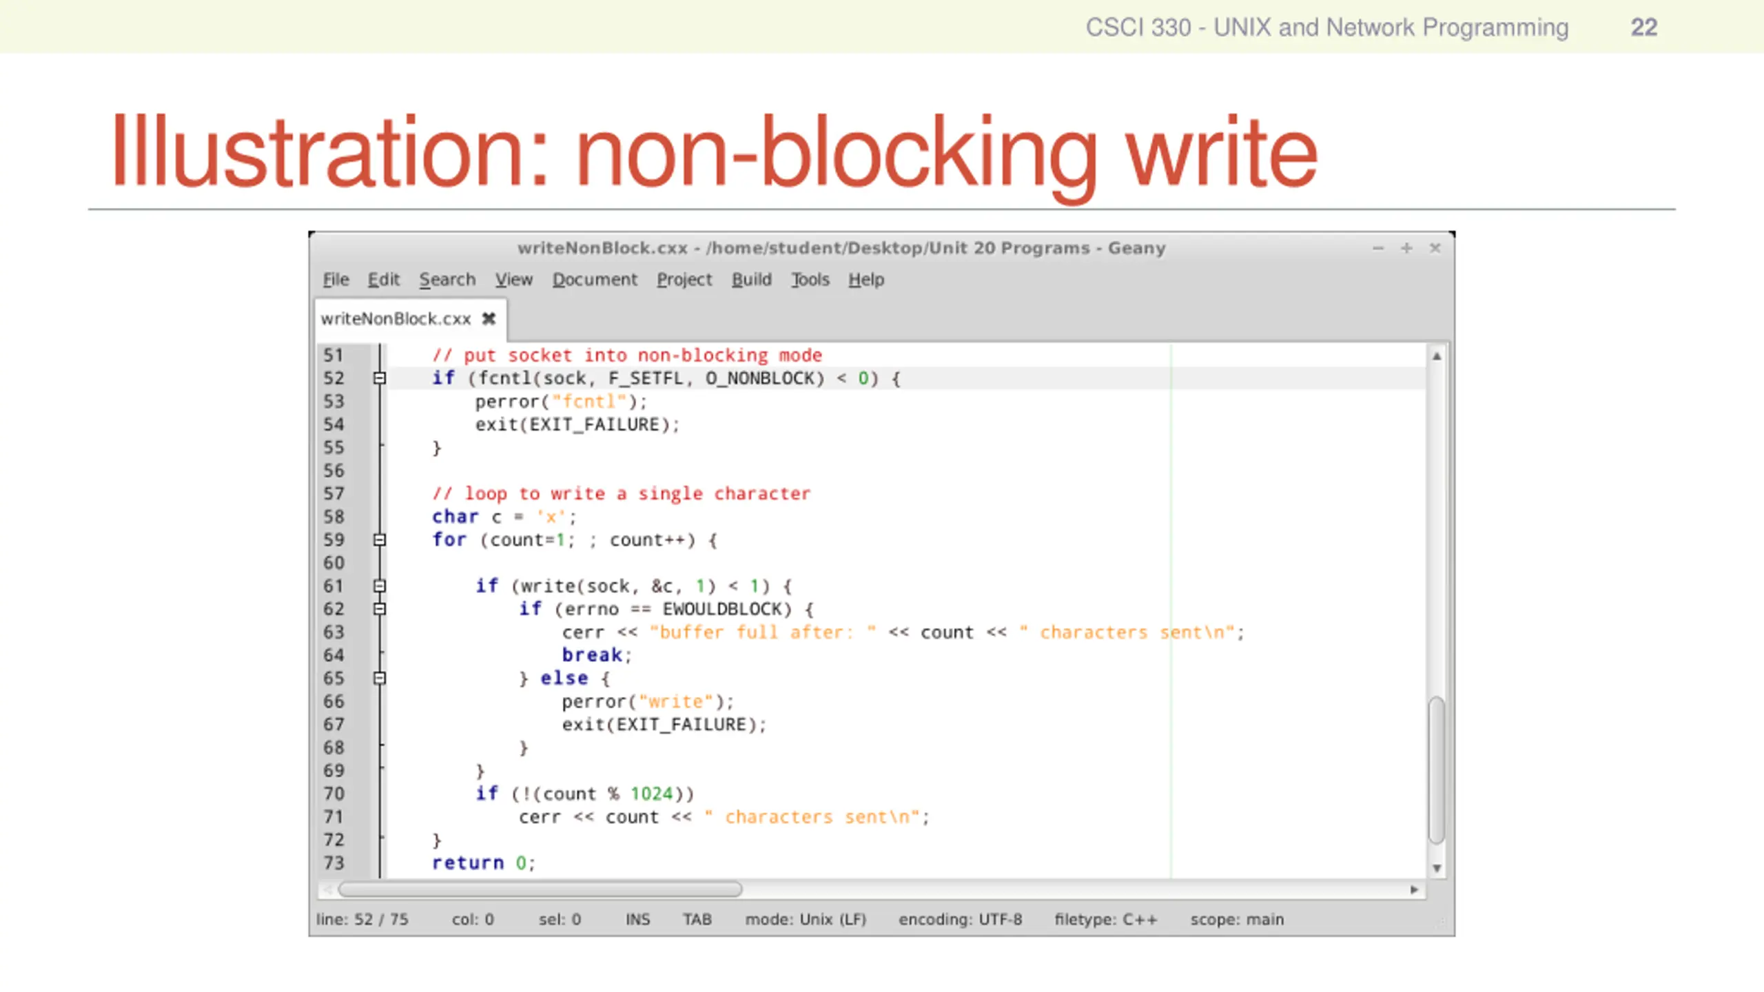The image size is (1764, 992).
Task: Open the Tools menu
Action: (x=810, y=280)
